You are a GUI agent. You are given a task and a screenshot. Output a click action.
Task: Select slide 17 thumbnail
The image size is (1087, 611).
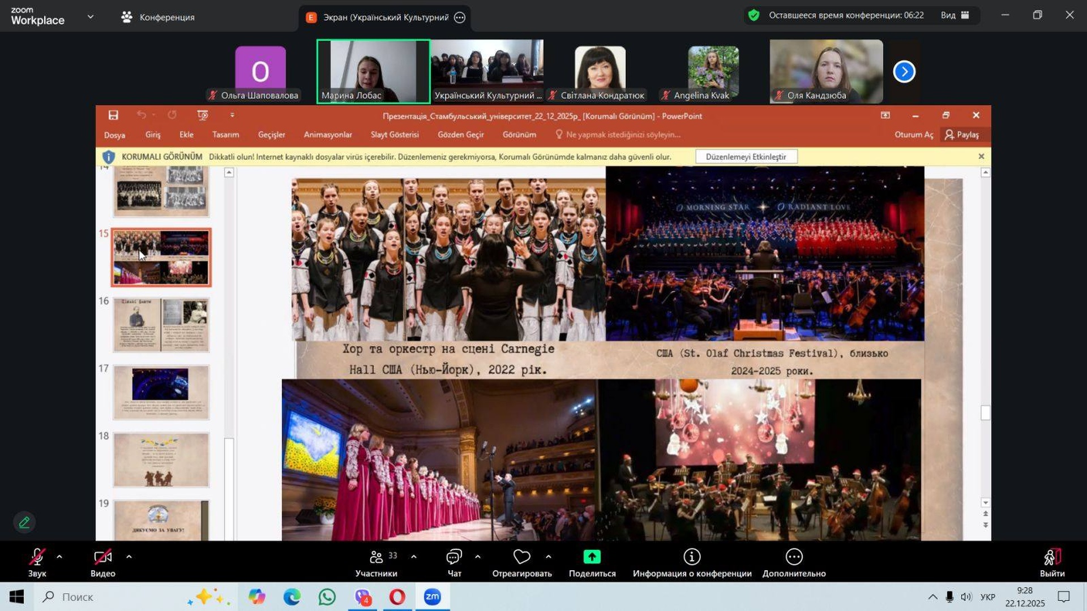click(161, 392)
